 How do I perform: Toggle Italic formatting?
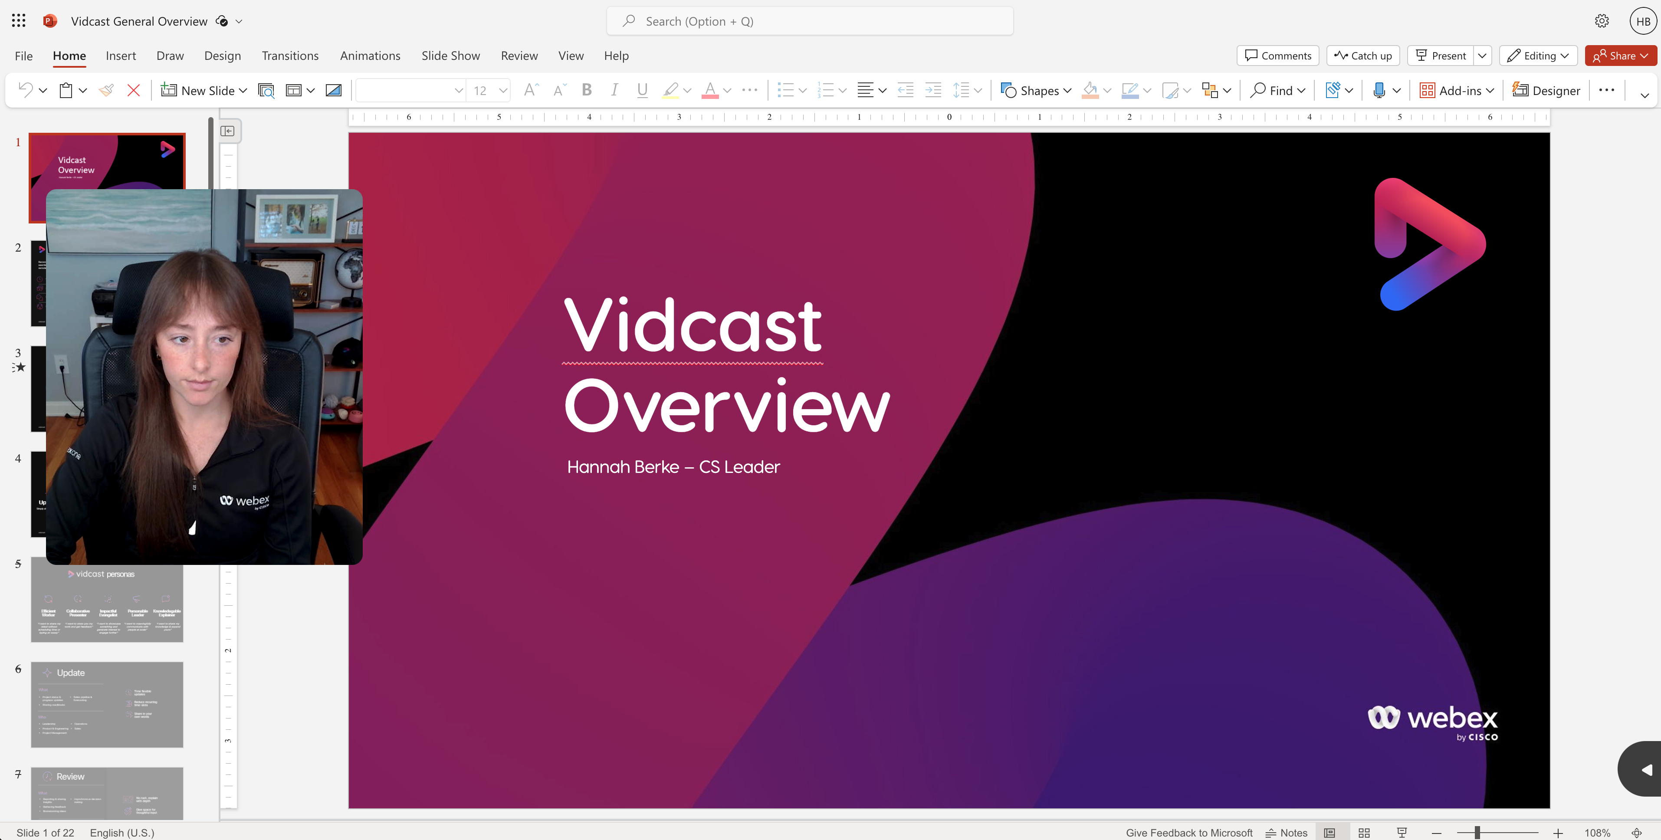point(614,90)
